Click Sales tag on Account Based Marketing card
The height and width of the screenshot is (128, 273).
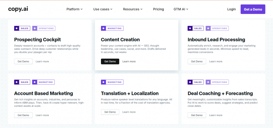22,82
